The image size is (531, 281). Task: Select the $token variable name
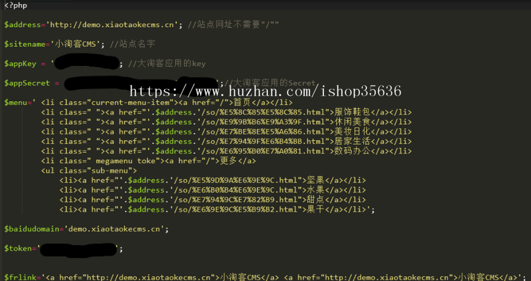coord(18,249)
